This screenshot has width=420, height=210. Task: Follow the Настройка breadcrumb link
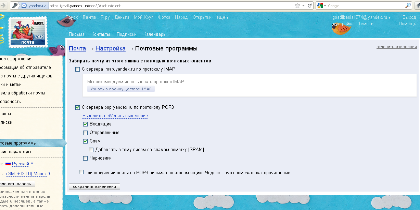(111, 48)
